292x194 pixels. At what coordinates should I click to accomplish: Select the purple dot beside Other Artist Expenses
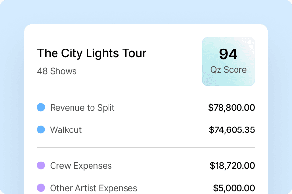coord(41,188)
